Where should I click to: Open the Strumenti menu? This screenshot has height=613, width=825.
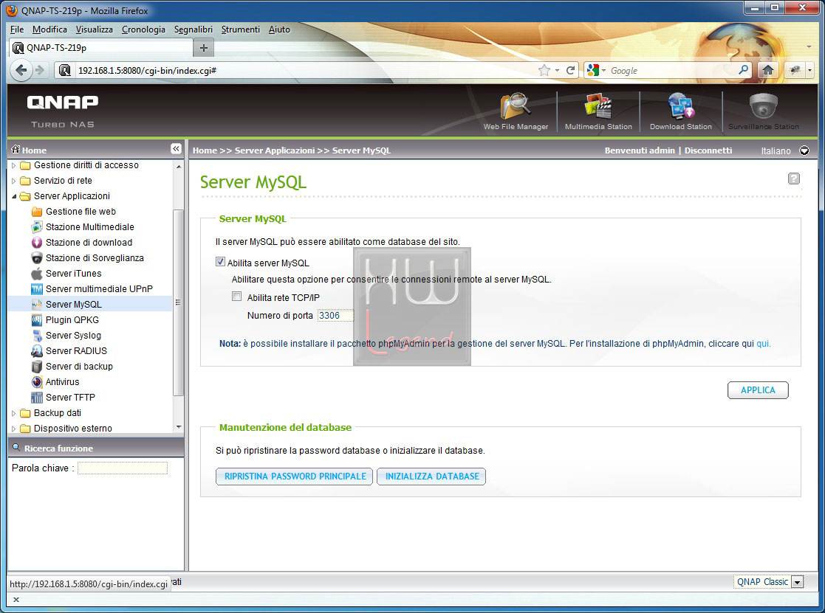(241, 30)
